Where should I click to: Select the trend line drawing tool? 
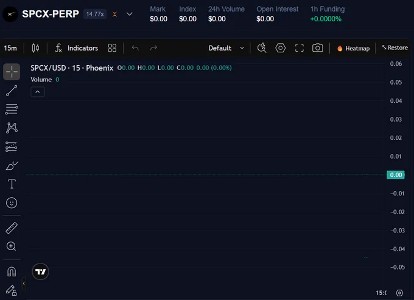12,91
